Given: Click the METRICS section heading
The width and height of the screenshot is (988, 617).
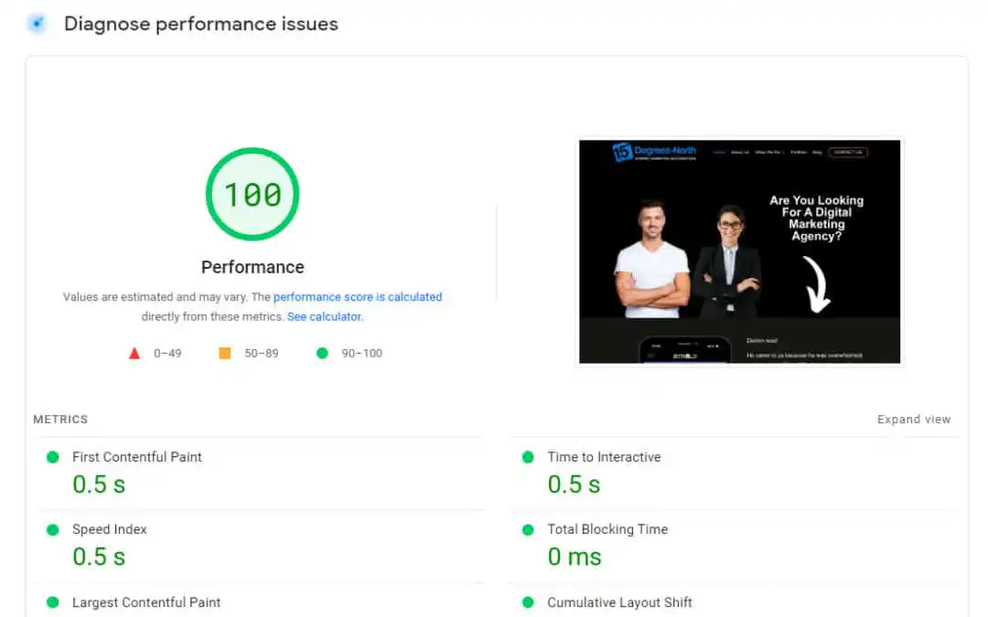Looking at the screenshot, I should click(60, 420).
